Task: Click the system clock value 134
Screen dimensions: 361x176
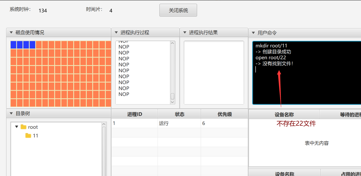Action: (x=43, y=11)
